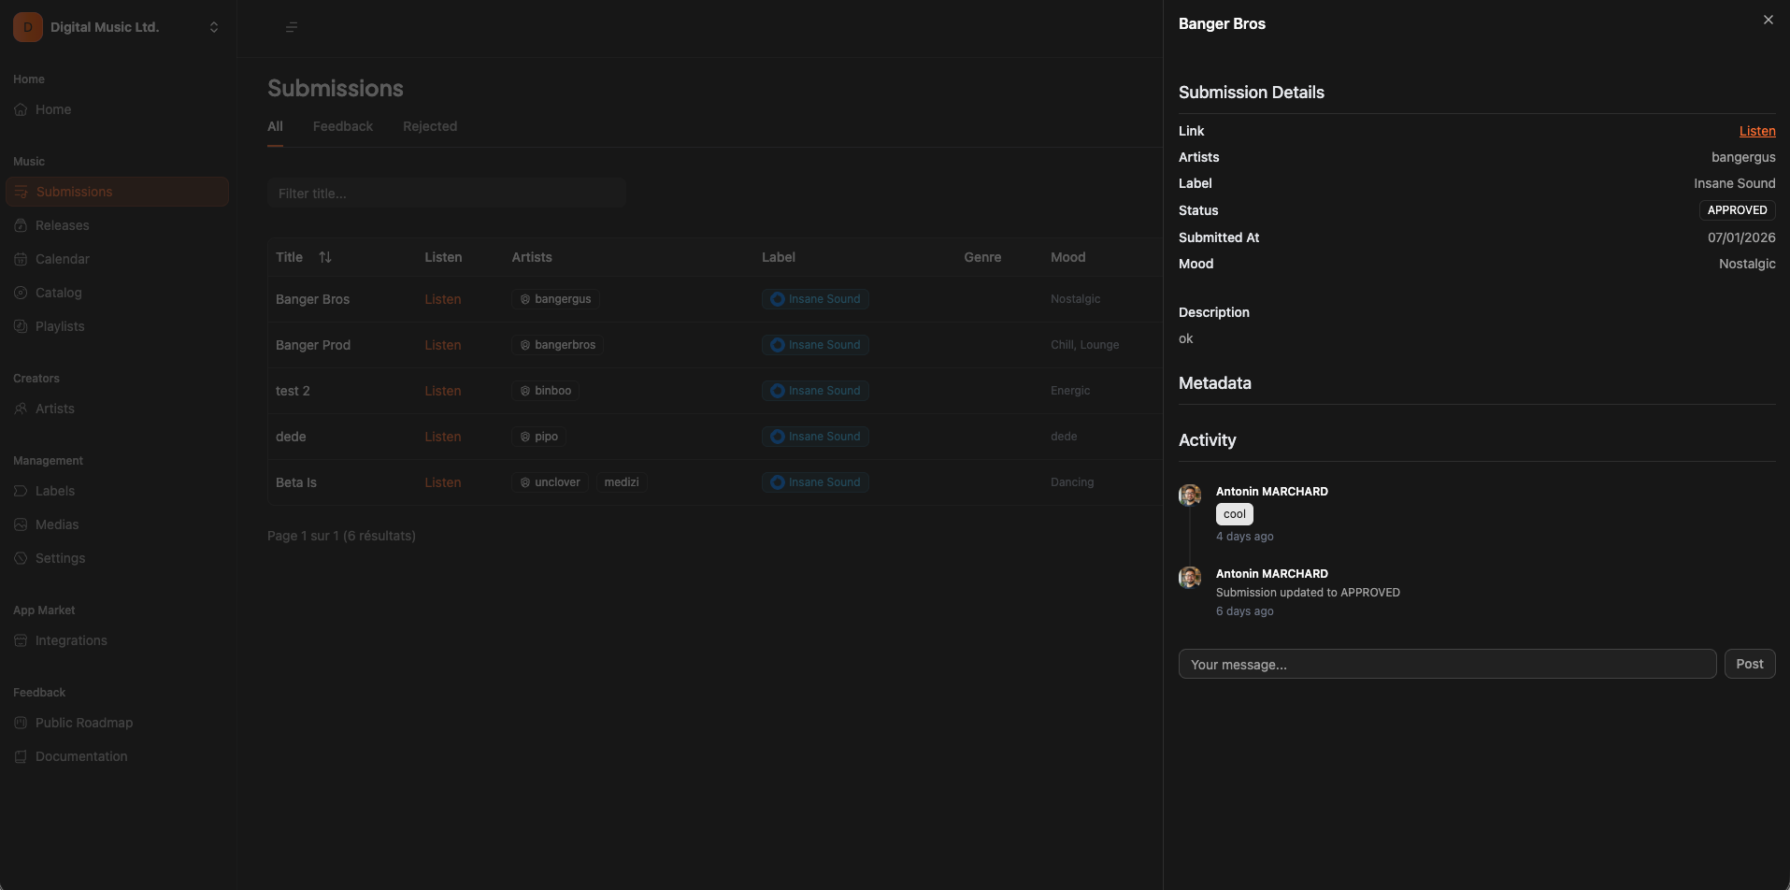Click the Beta Is title cell
The height and width of the screenshot is (890, 1790).
point(296,482)
